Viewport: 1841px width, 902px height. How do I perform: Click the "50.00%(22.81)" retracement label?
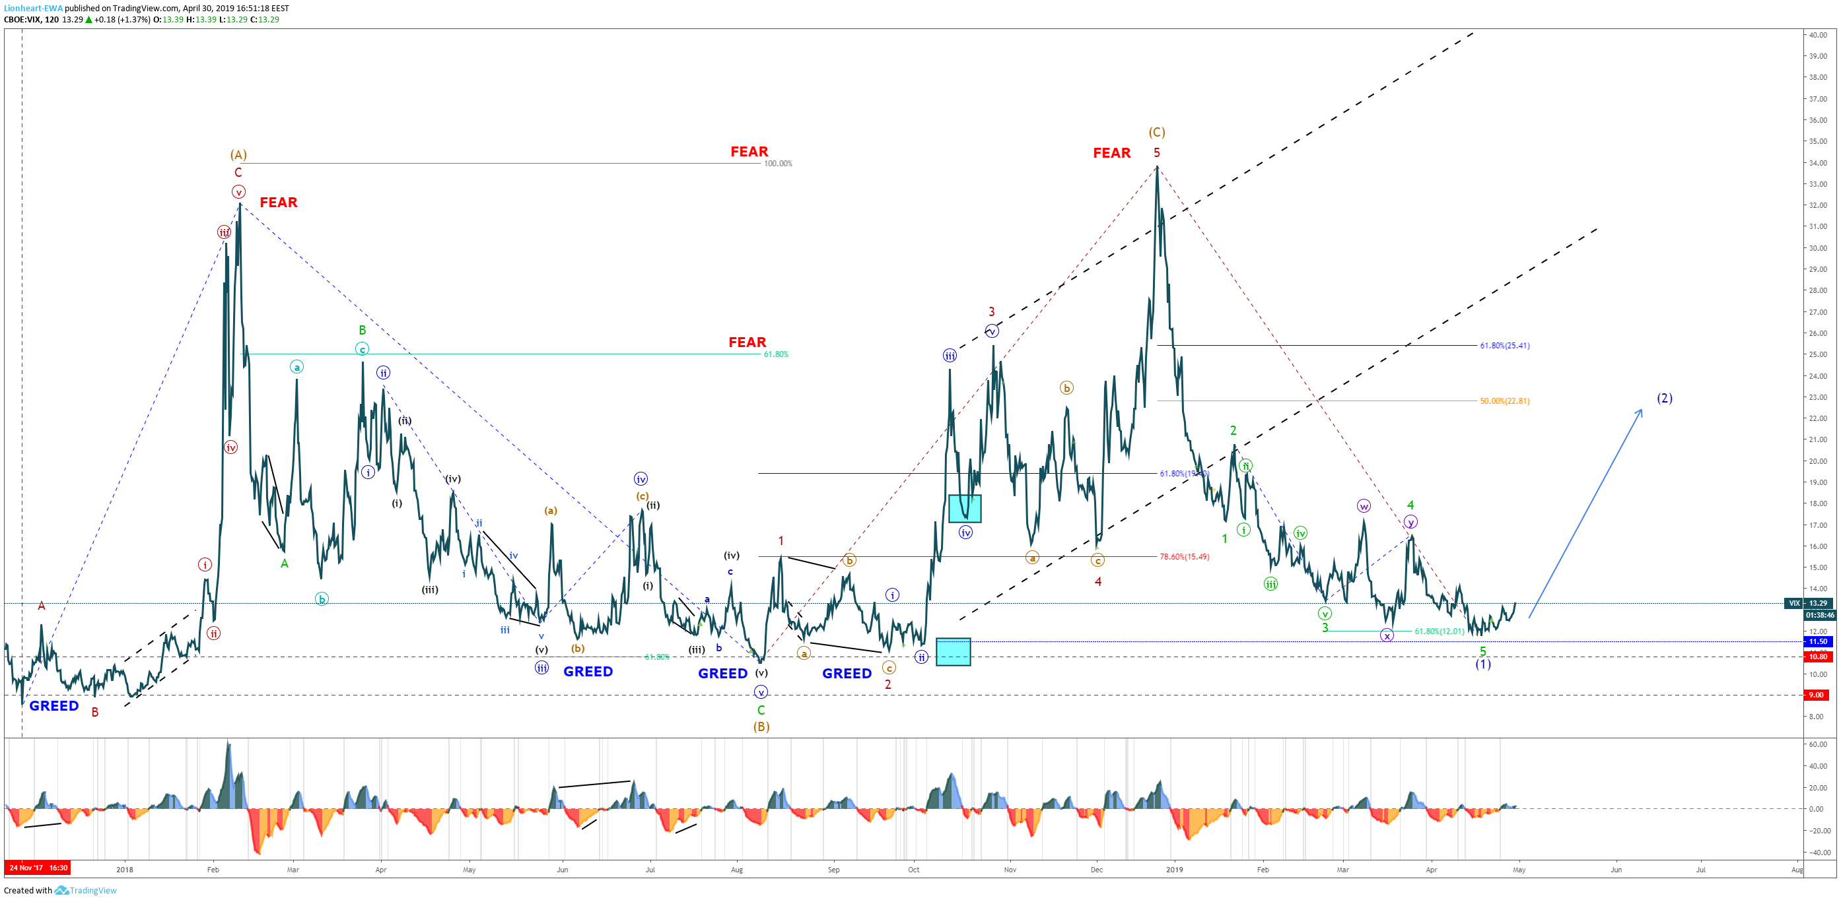tap(1504, 401)
